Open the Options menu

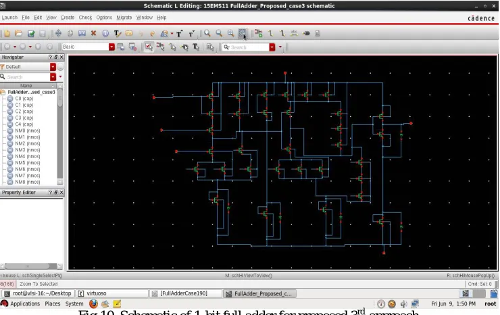[104, 18]
